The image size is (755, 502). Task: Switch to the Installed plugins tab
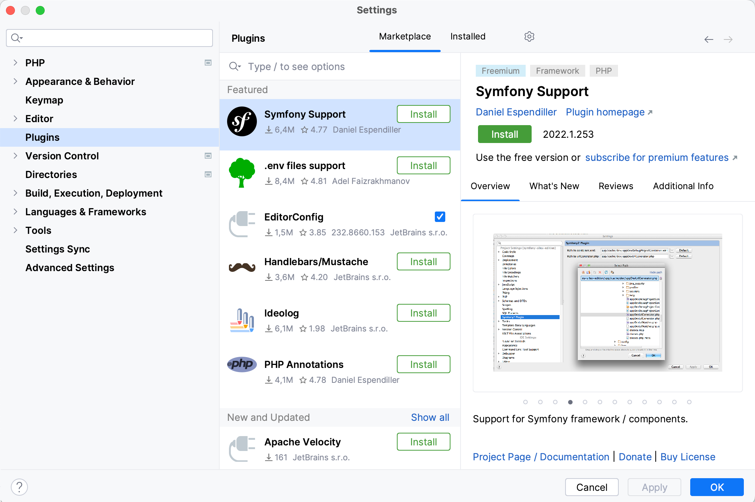tap(468, 36)
